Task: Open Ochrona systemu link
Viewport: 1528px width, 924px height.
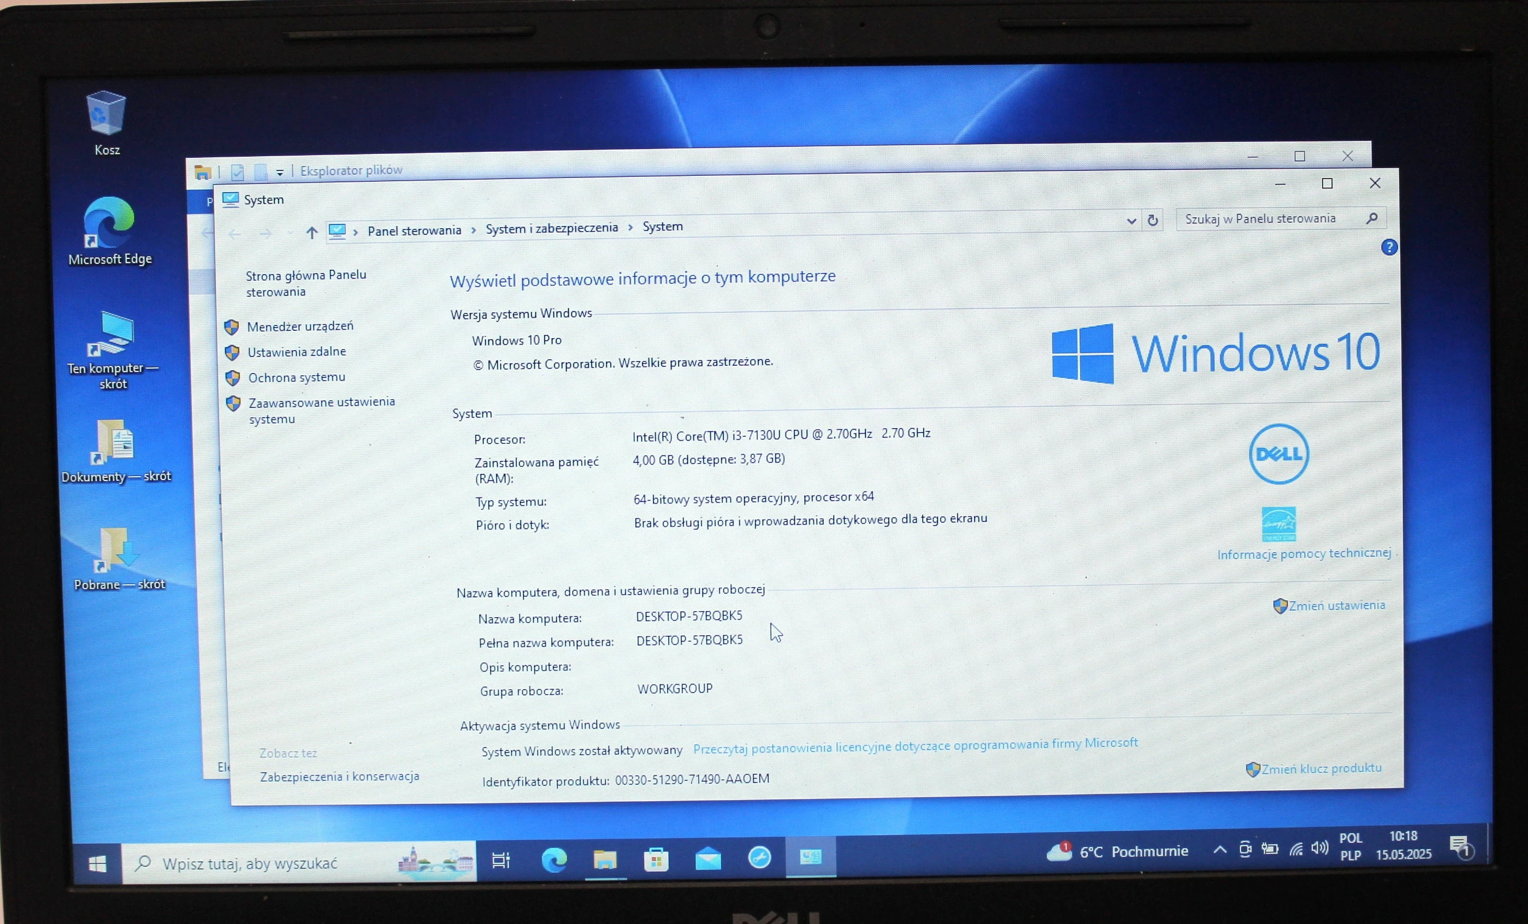Action: 297,377
